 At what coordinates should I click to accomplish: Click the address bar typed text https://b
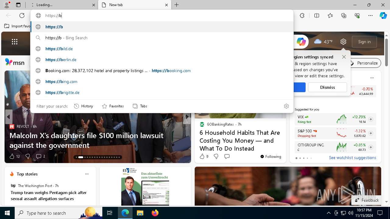(54, 16)
